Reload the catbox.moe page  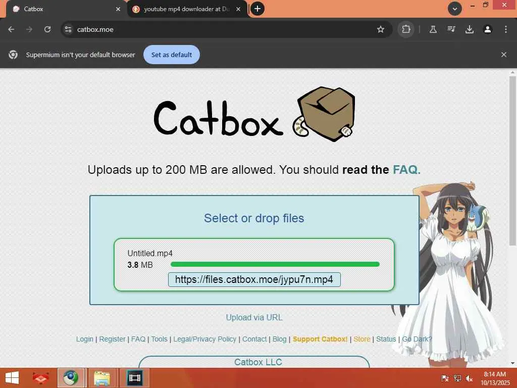click(47, 29)
